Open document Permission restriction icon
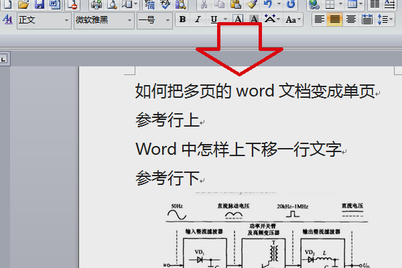402x268 pixels. (72, 4)
